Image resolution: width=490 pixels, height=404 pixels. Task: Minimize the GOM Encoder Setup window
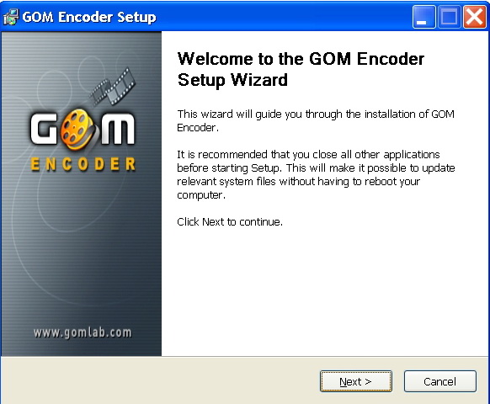point(423,17)
